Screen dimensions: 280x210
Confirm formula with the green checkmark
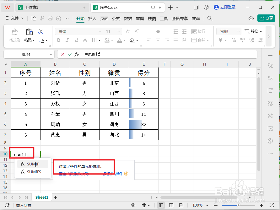coord(70,54)
